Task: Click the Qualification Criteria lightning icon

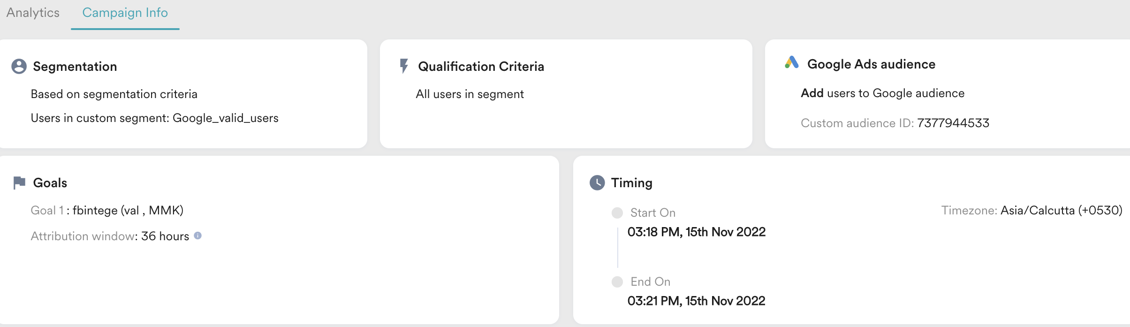Action: [403, 66]
